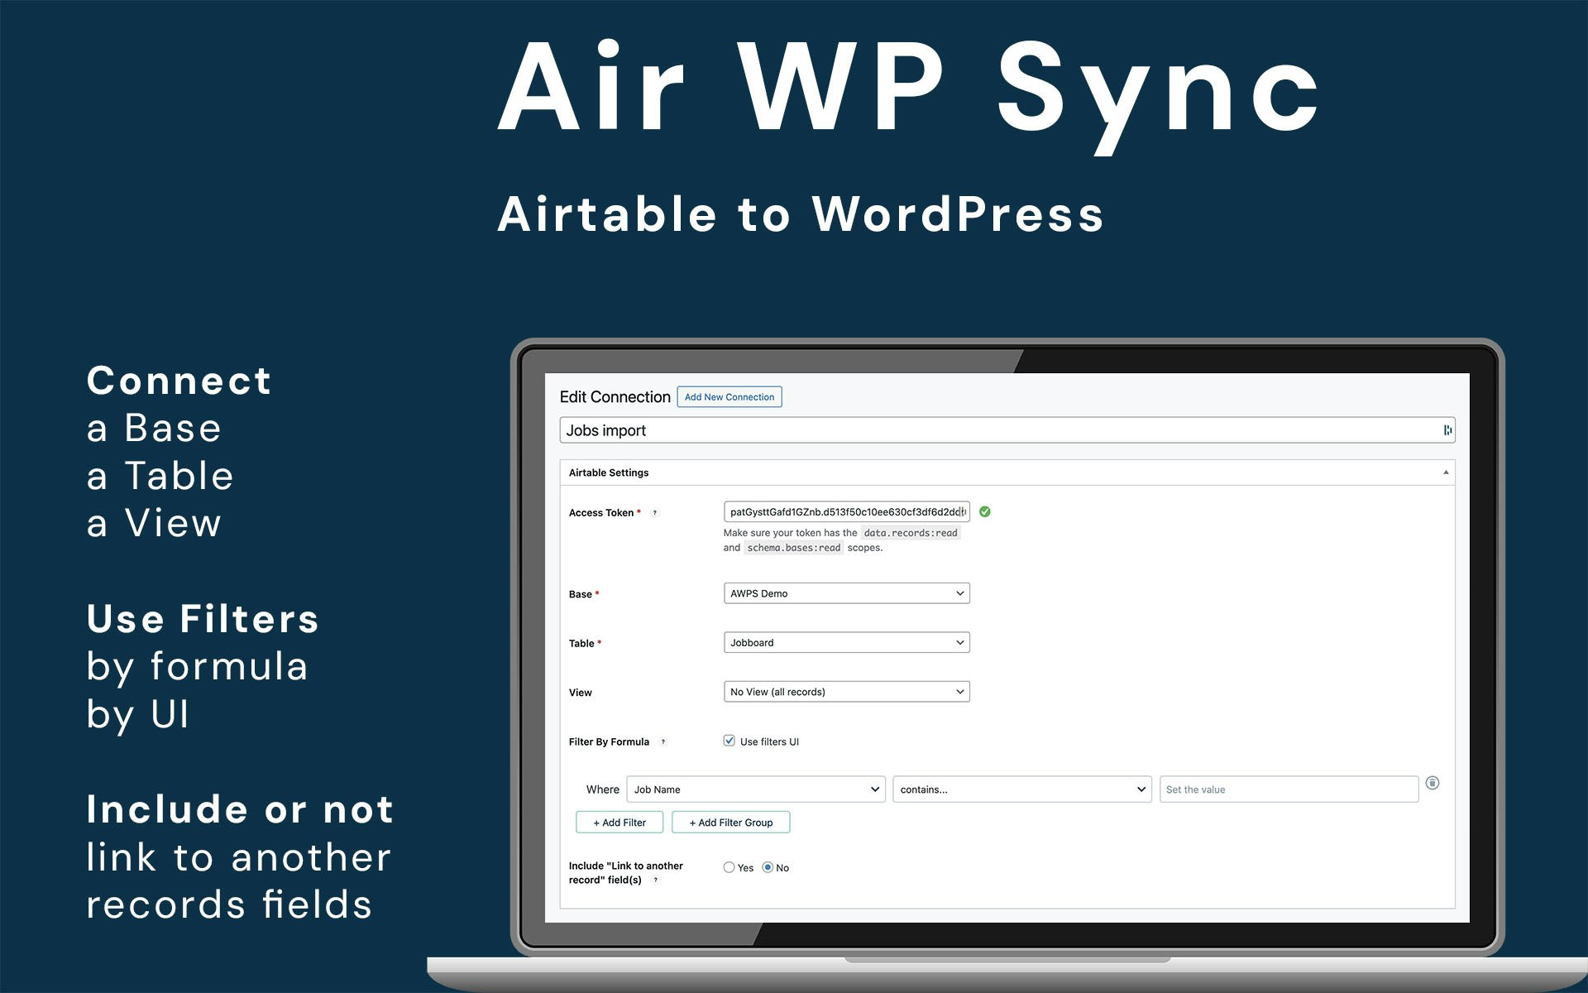This screenshot has height=993, width=1588.
Task: Click the icon inside the Jobs import title field
Action: [1447, 430]
